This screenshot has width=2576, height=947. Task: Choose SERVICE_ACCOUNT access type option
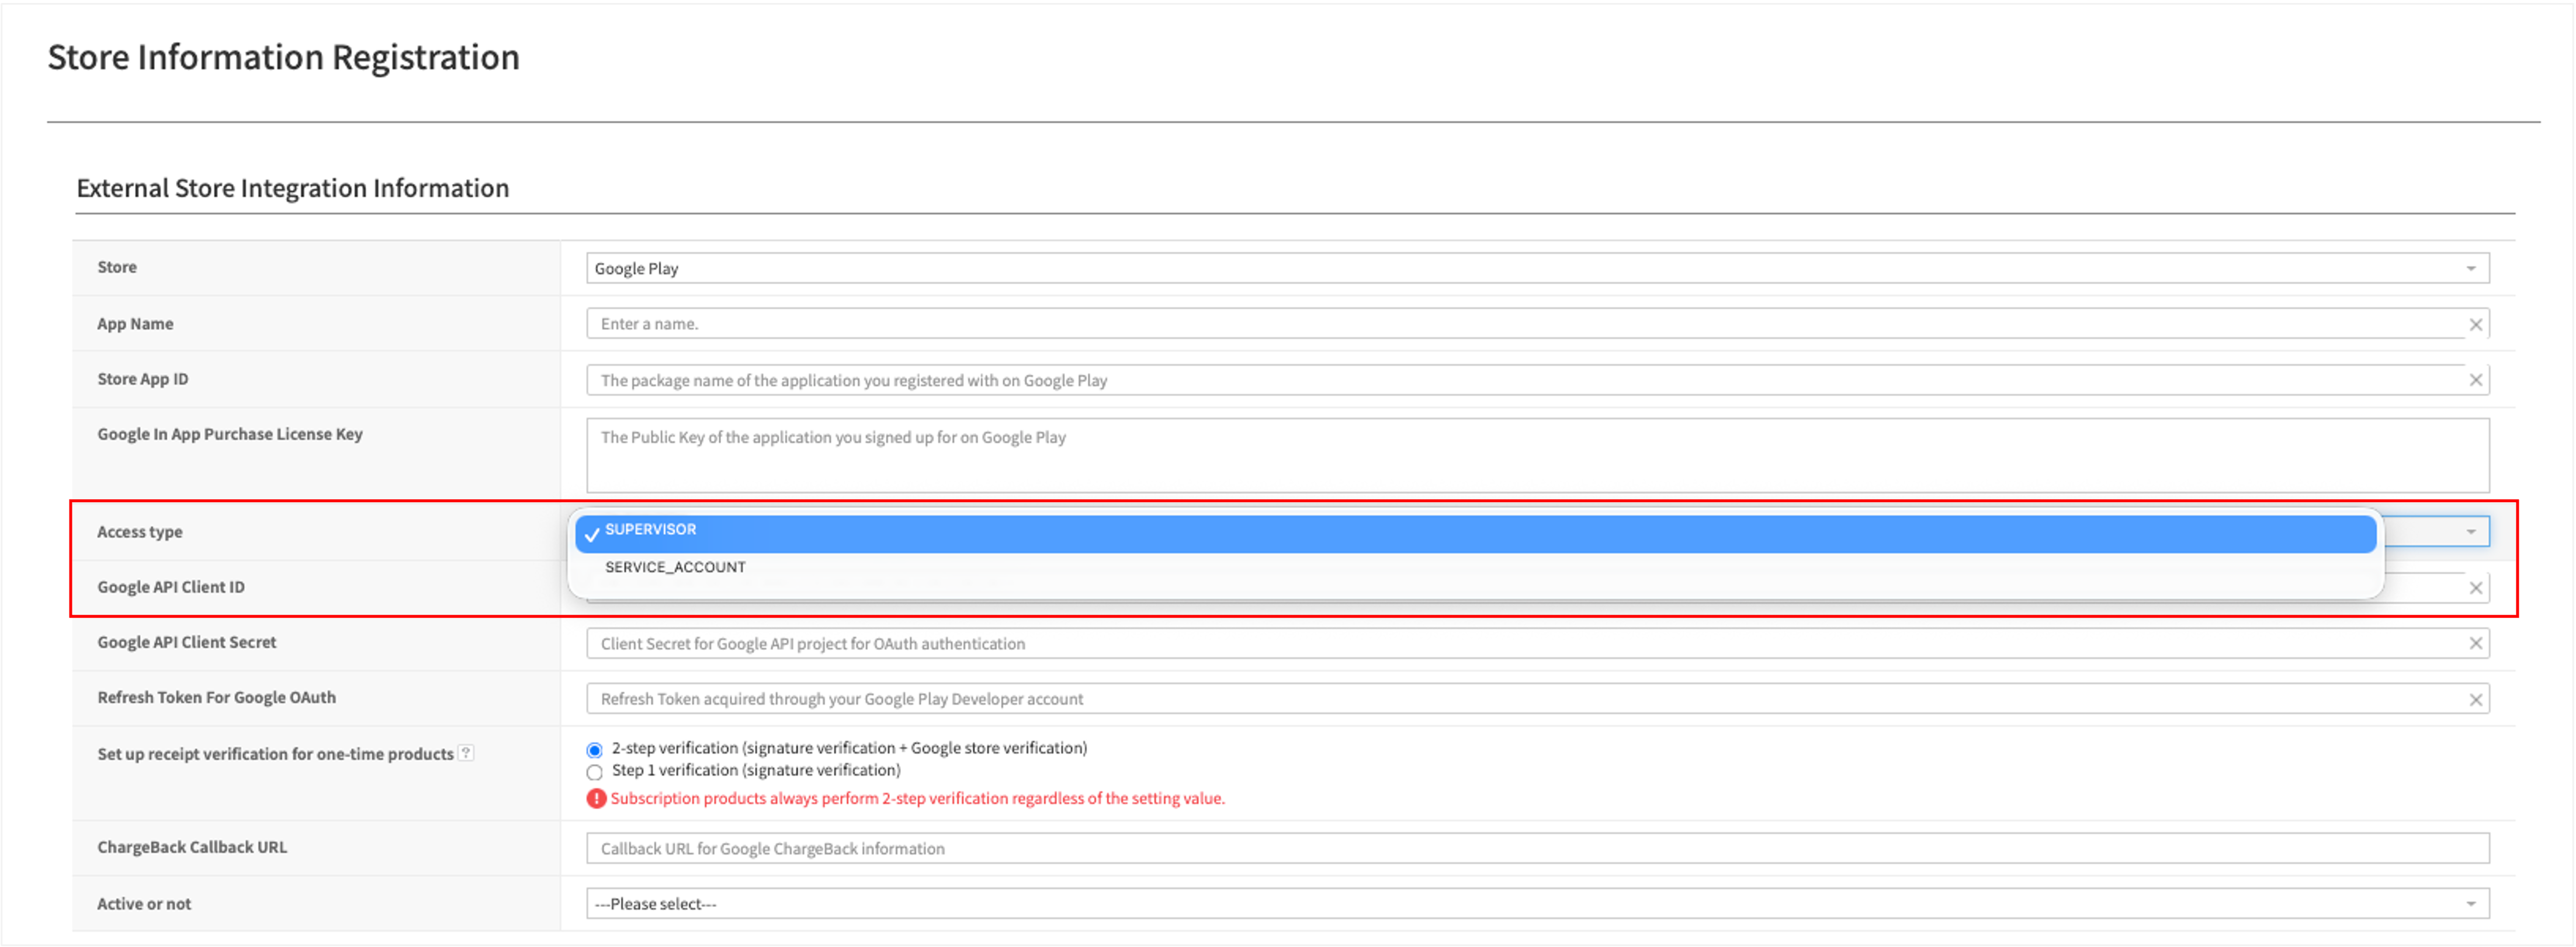pyautogui.click(x=1475, y=567)
